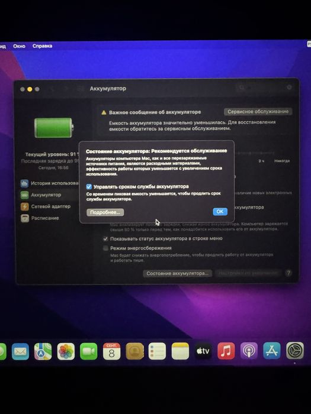Open Mail from the Dock
This screenshot has height=414, width=311.
20,351
